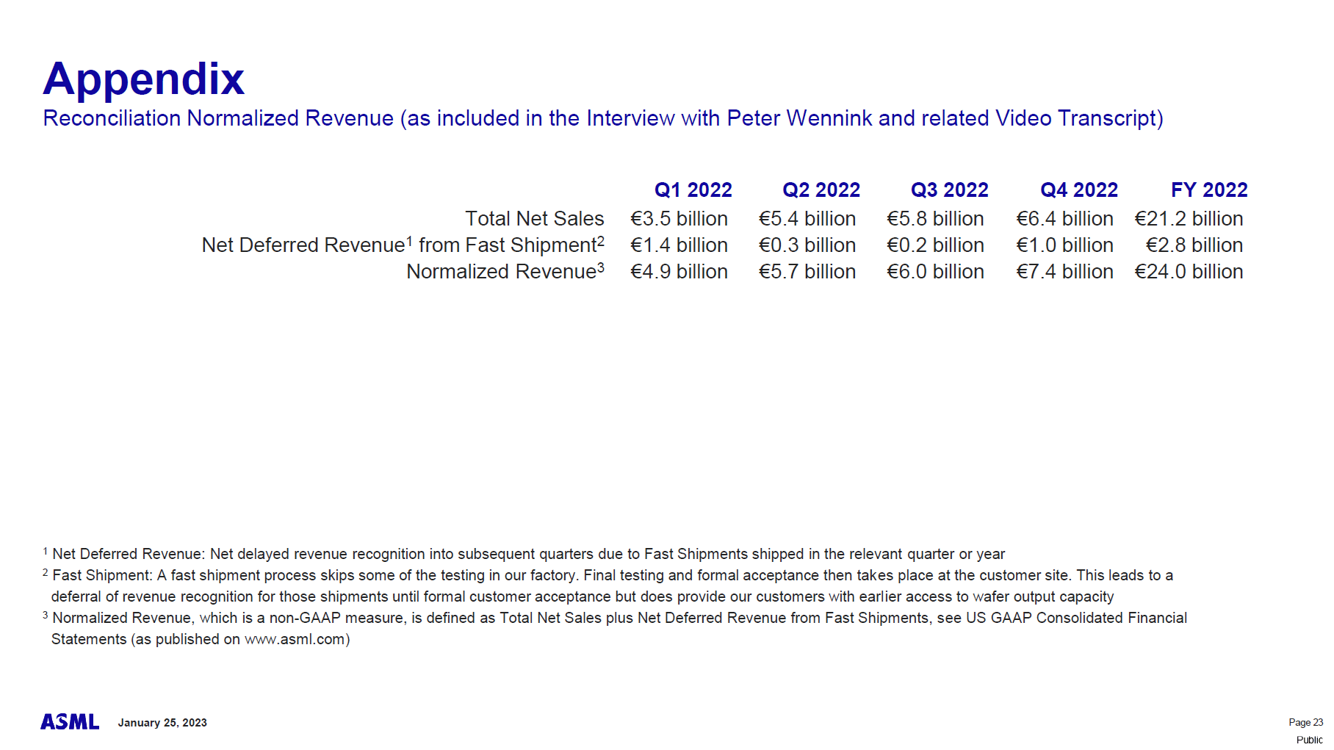Click the Page 23 number
1334x750 pixels.
pyautogui.click(x=1305, y=722)
